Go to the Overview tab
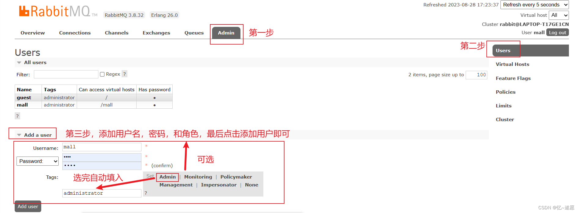The height and width of the screenshot is (213, 579). click(x=33, y=33)
